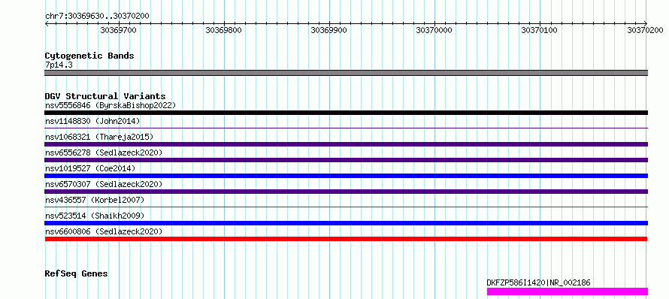The height and width of the screenshot is (299, 669).
Task: Open the nsv1148830 (John2014) variant label
Action: 92,121
